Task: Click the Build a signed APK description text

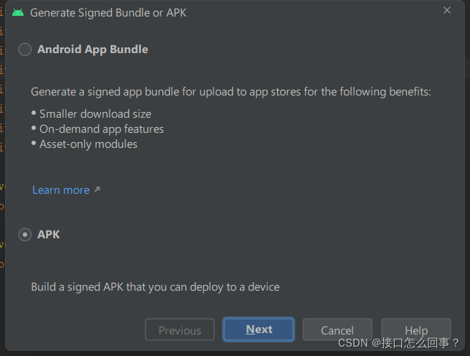Action: click(155, 287)
